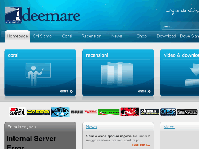This screenshot has height=149, width=199.
Task: Open the Dove Siamo menu item
Action: 189,36
